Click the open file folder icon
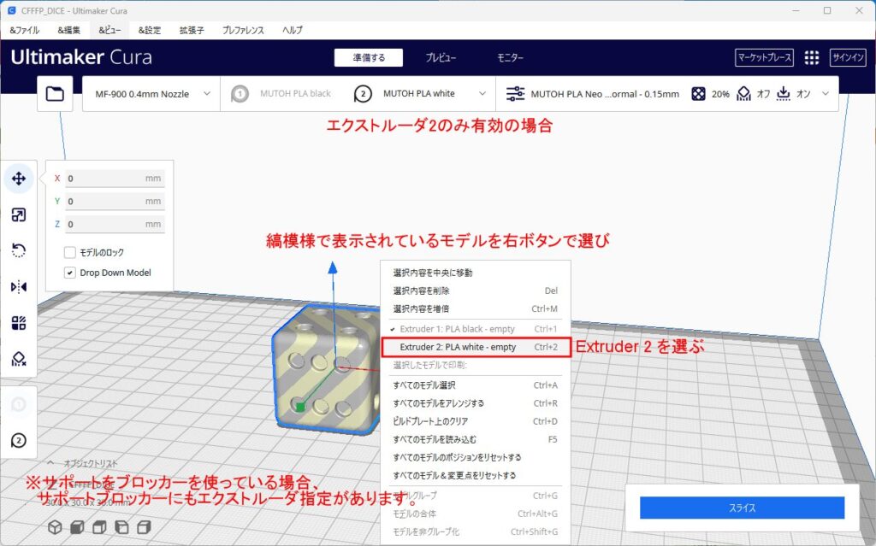The width and height of the screenshot is (876, 546). (x=55, y=94)
